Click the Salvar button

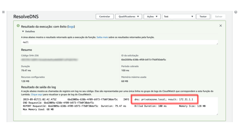click(x=219, y=16)
